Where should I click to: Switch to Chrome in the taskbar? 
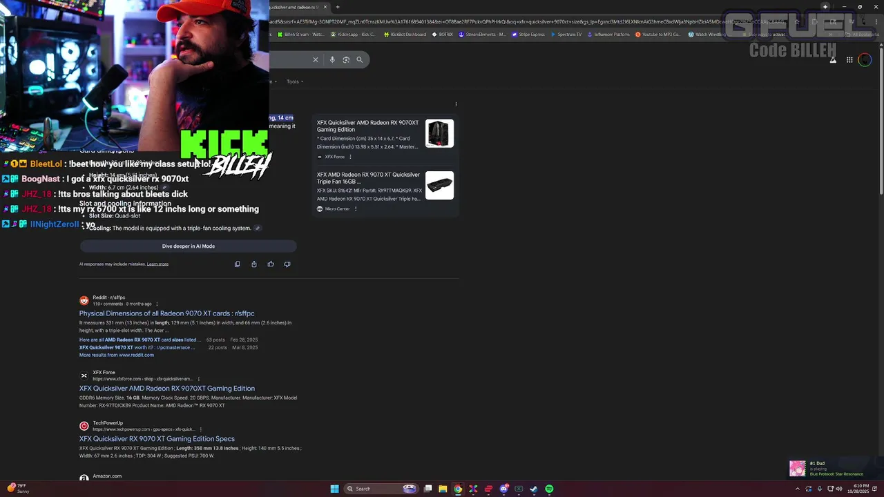click(x=458, y=489)
